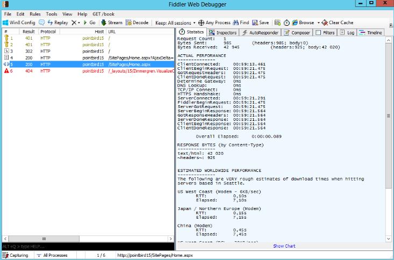Screen dimensions: 394x260
Task: Open the File menu
Action: coord(8,14)
